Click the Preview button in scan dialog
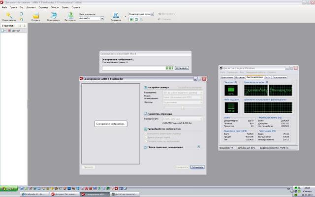315x197 pixels. pos(89,167)
